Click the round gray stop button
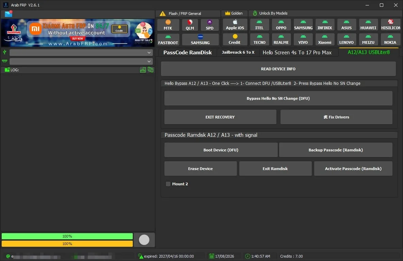 tap(144, 240)
